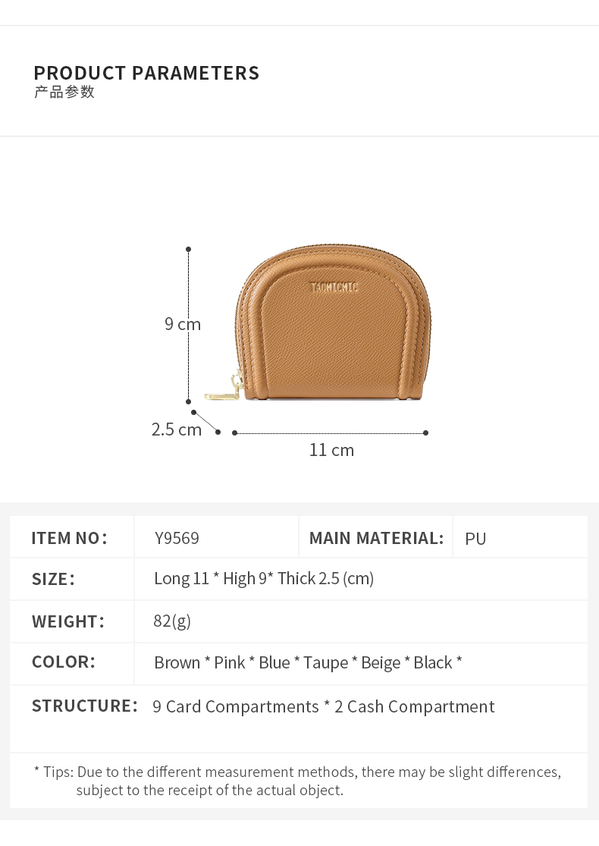599x846 pixels.
Task: Click the 2 Cash Compartment text
Action: [414, 707]
